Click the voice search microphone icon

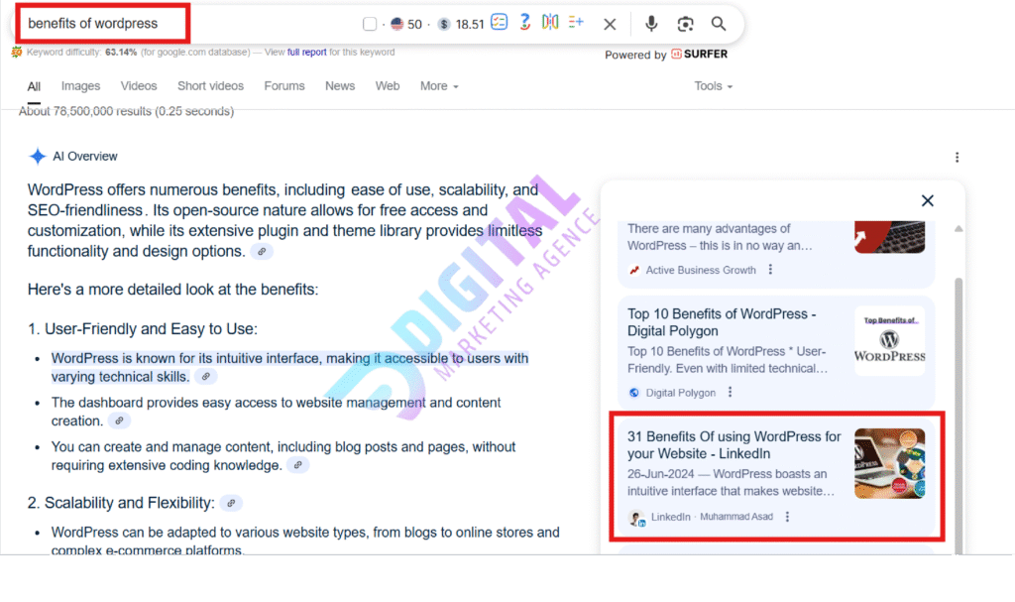pos(651,24)
